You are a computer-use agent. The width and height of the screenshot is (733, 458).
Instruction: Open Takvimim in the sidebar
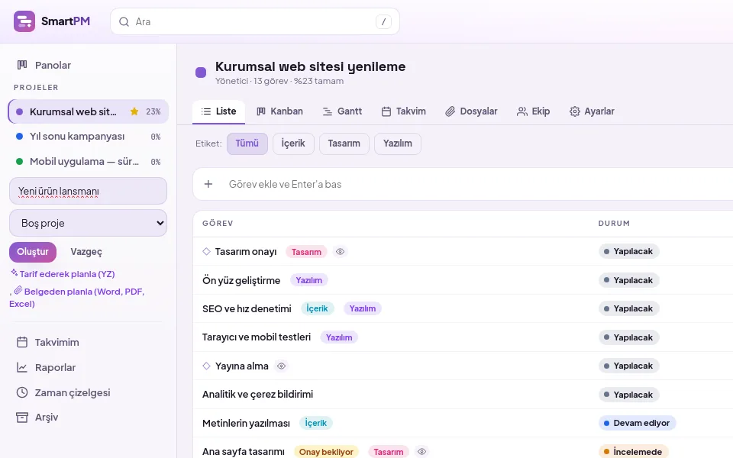pos(47,342)
